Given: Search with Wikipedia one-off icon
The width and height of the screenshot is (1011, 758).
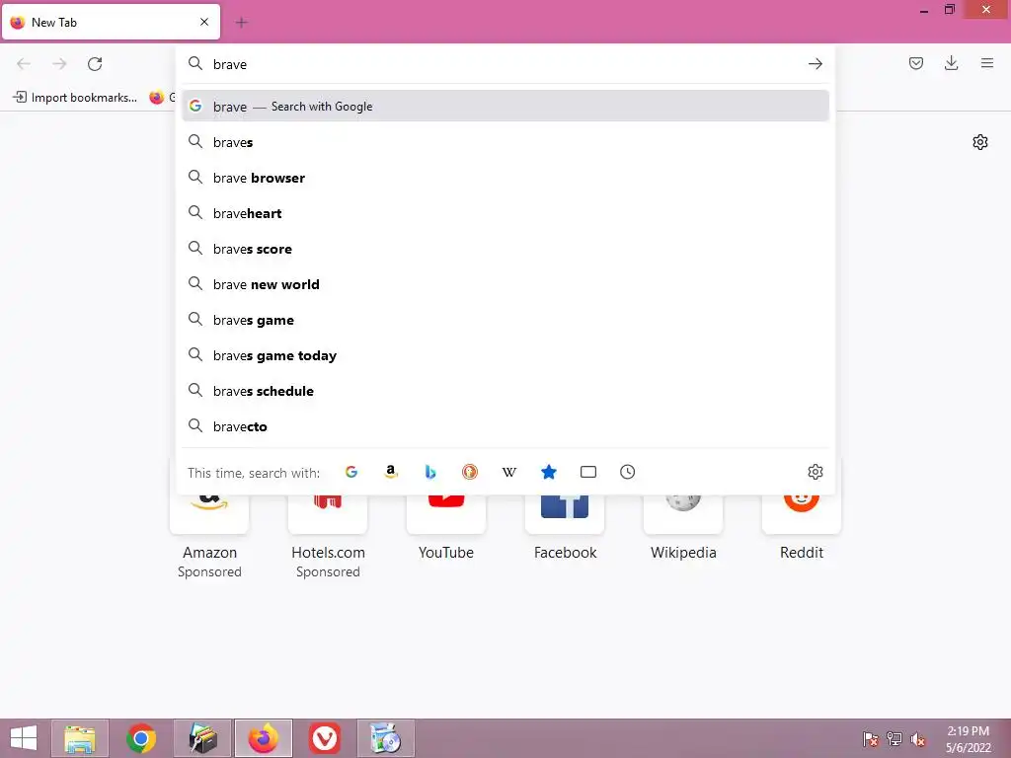Looking at the screenshot, I should click(509, 472).
